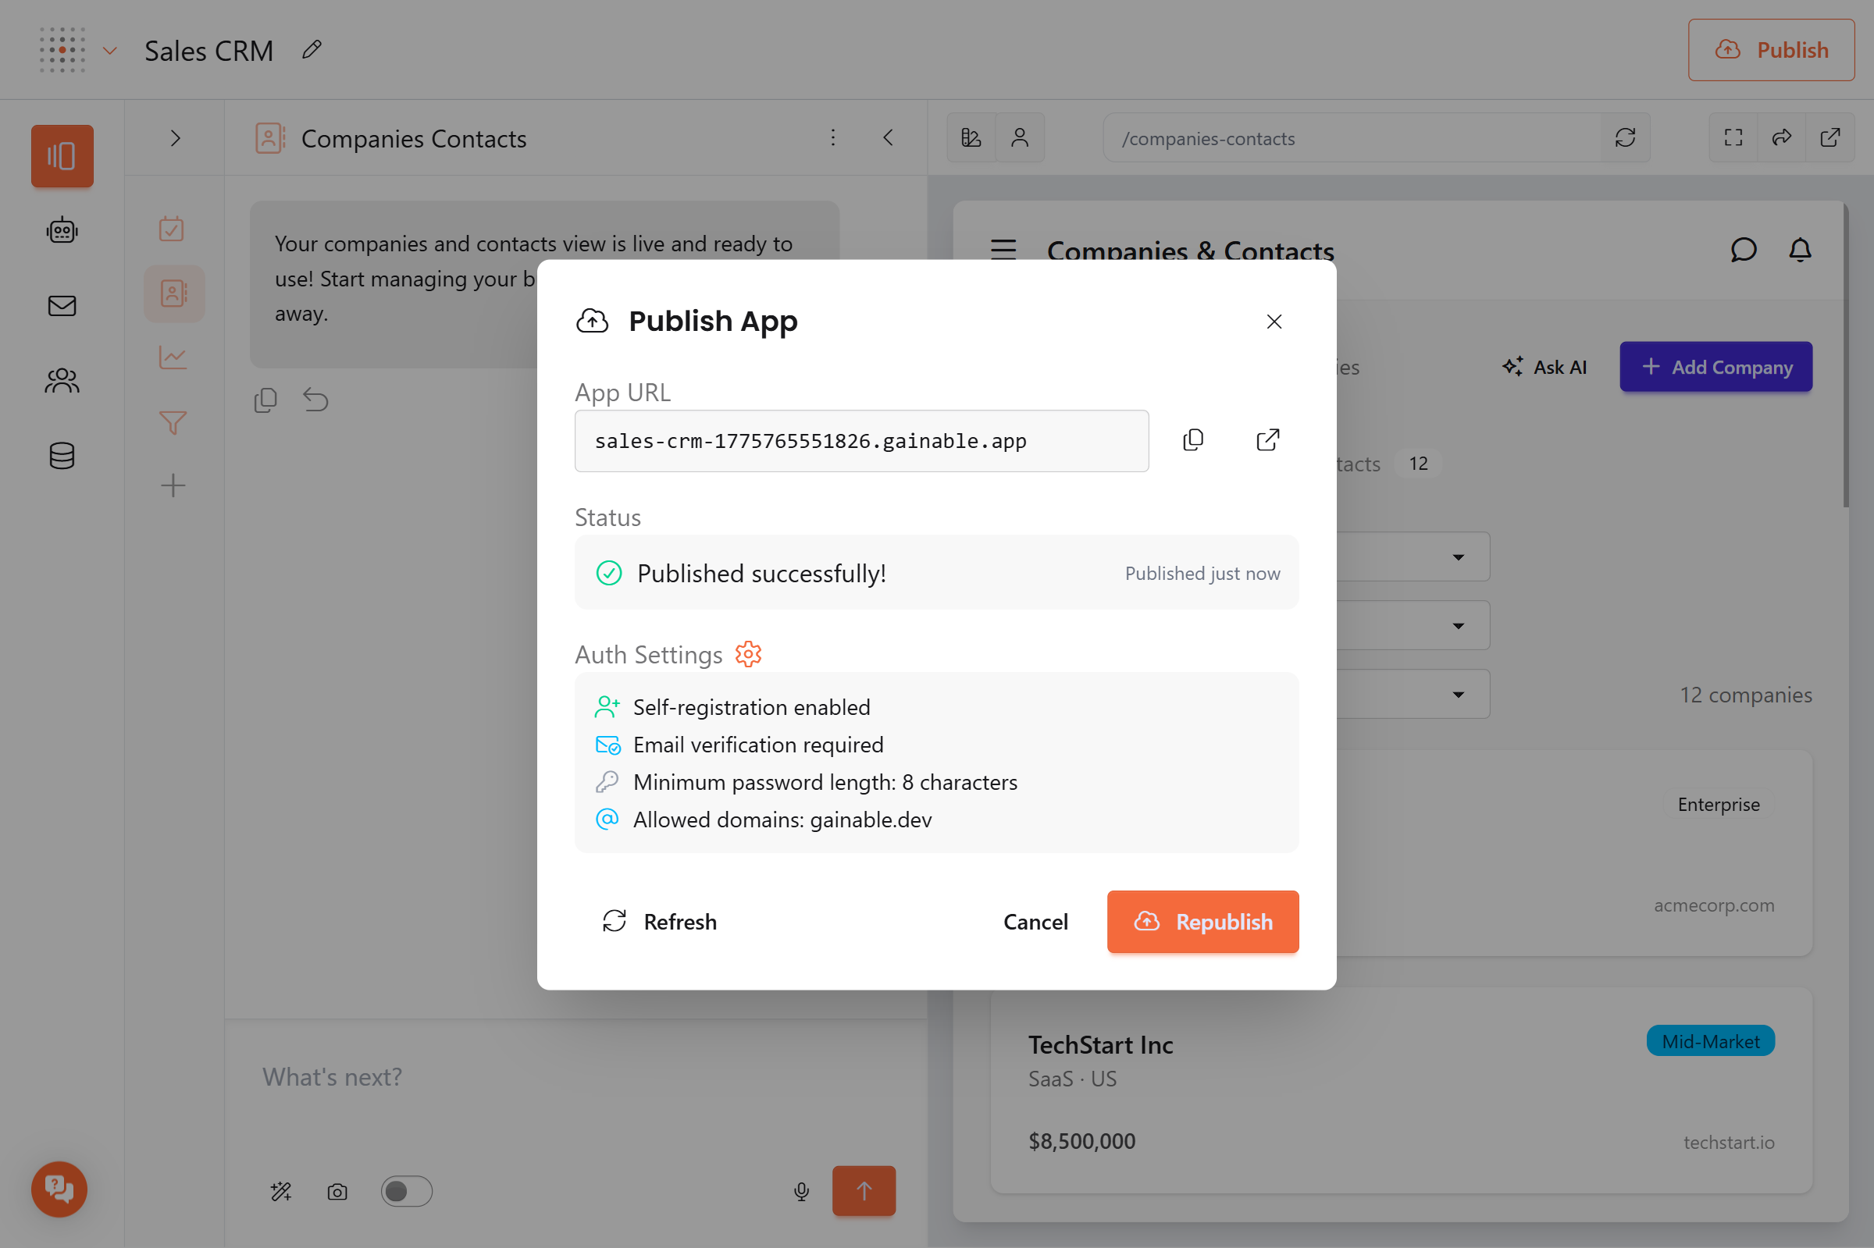Image resolution: width=1874 pixels, height=1248 pixels.
Task: Open the app URL in a new tab
Action: tap(1267, 440)
